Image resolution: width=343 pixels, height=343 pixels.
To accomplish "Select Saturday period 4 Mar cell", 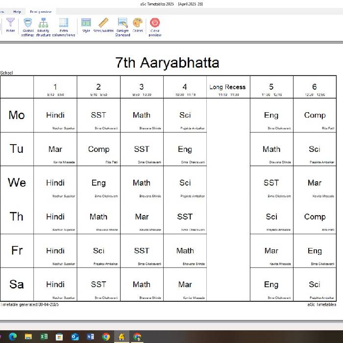I will [x=185, y=284].
